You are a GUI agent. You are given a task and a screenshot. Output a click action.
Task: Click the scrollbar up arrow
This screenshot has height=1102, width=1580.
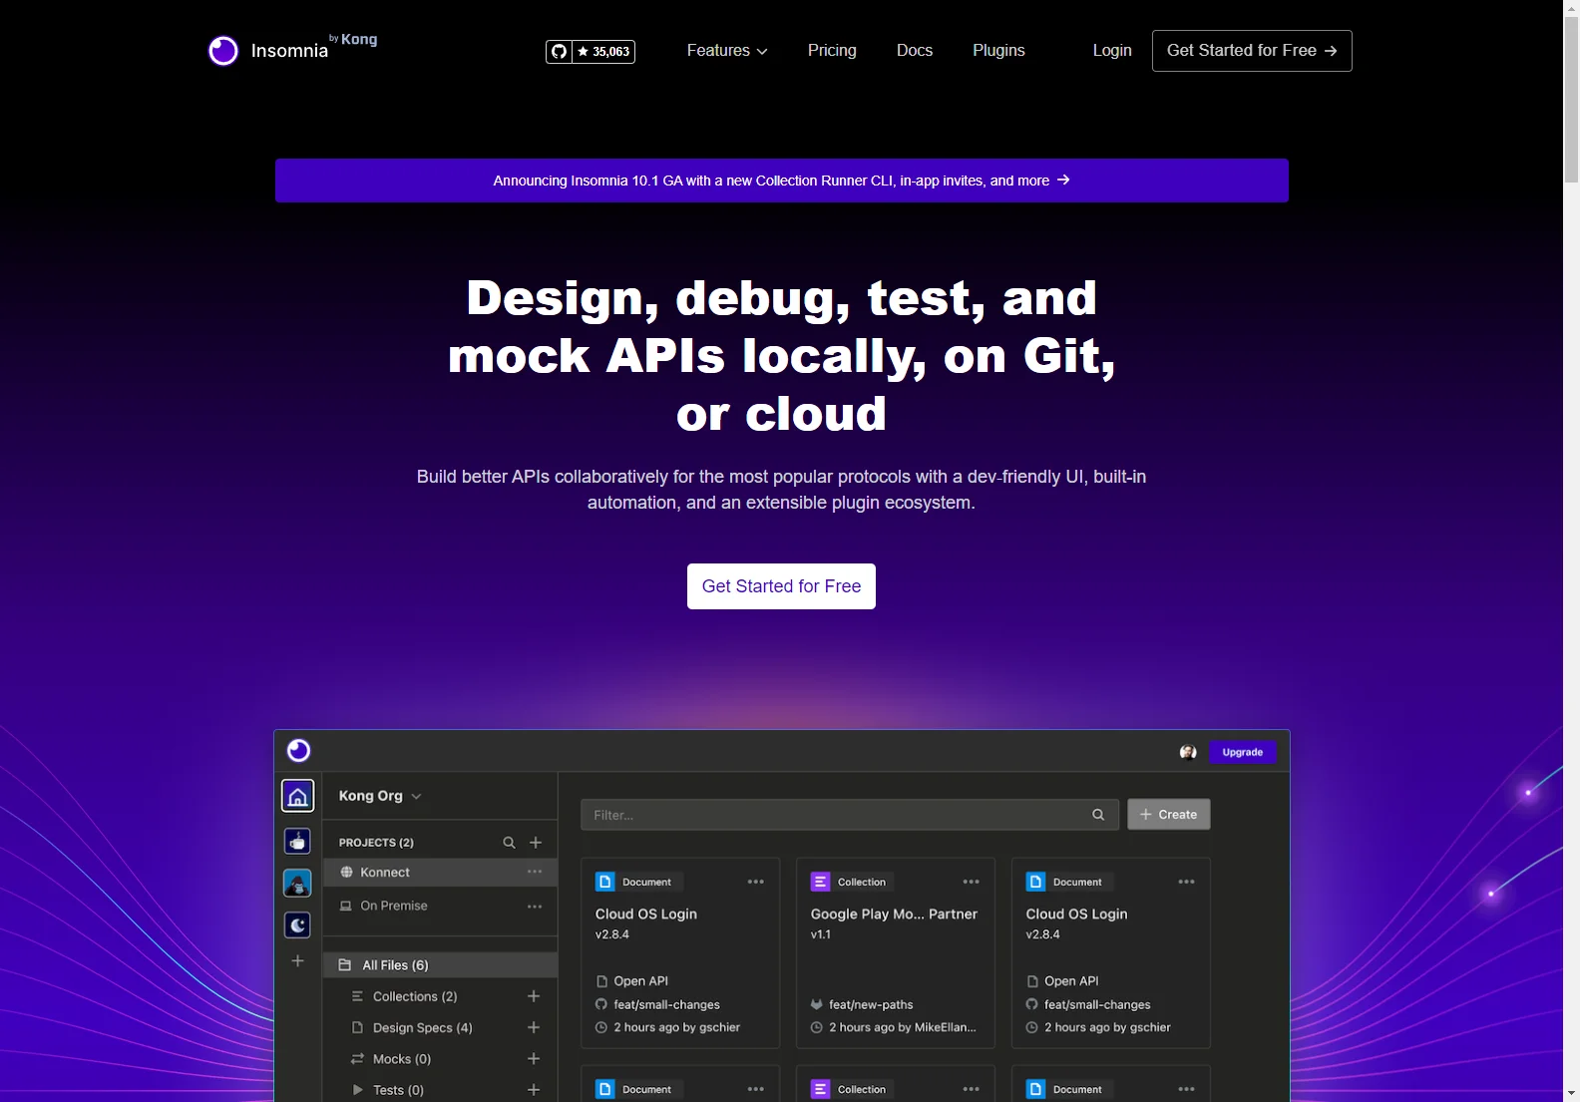tap(1572, 8)
